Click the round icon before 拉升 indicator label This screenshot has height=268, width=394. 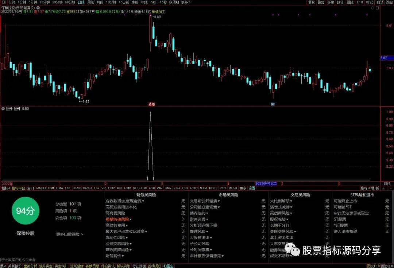pyautogui.click(x=3, y=109)
